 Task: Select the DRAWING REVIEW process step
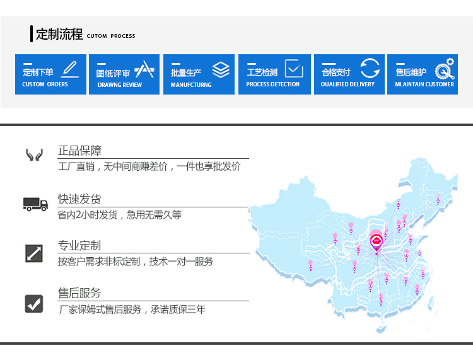point(124,74)
